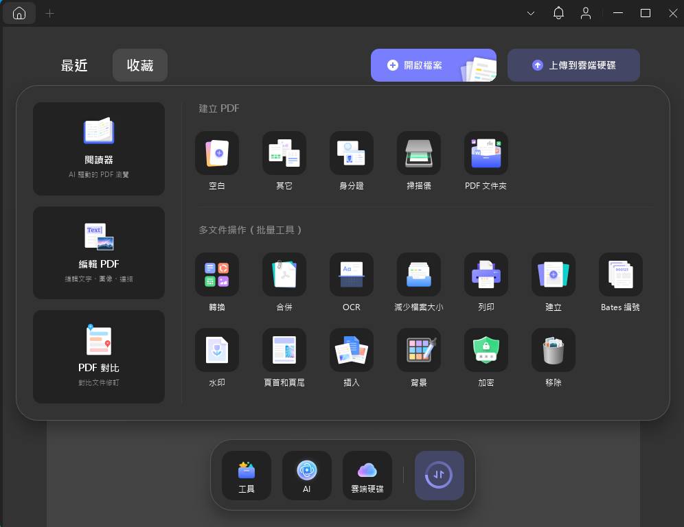
Task: Open the batch OCR tool
Action: click(x=352, y=275)
